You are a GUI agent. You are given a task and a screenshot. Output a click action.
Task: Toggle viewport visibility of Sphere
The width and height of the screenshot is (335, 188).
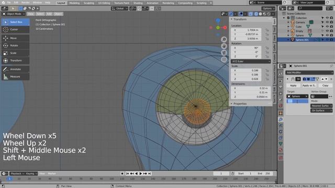327,36
